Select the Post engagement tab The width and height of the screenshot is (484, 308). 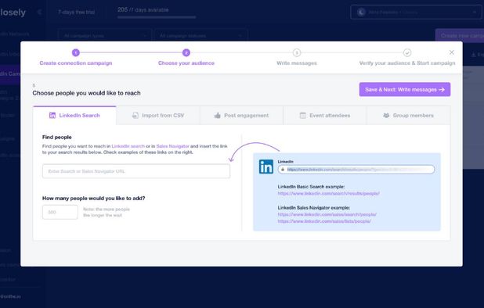[241, 116]
